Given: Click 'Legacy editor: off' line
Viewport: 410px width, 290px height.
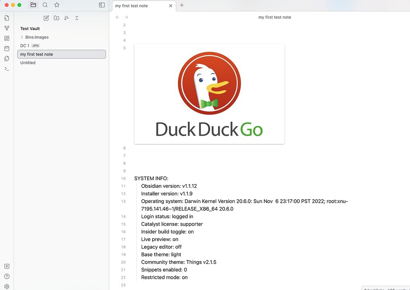Looking at the screenshot, I should (161, 247).
